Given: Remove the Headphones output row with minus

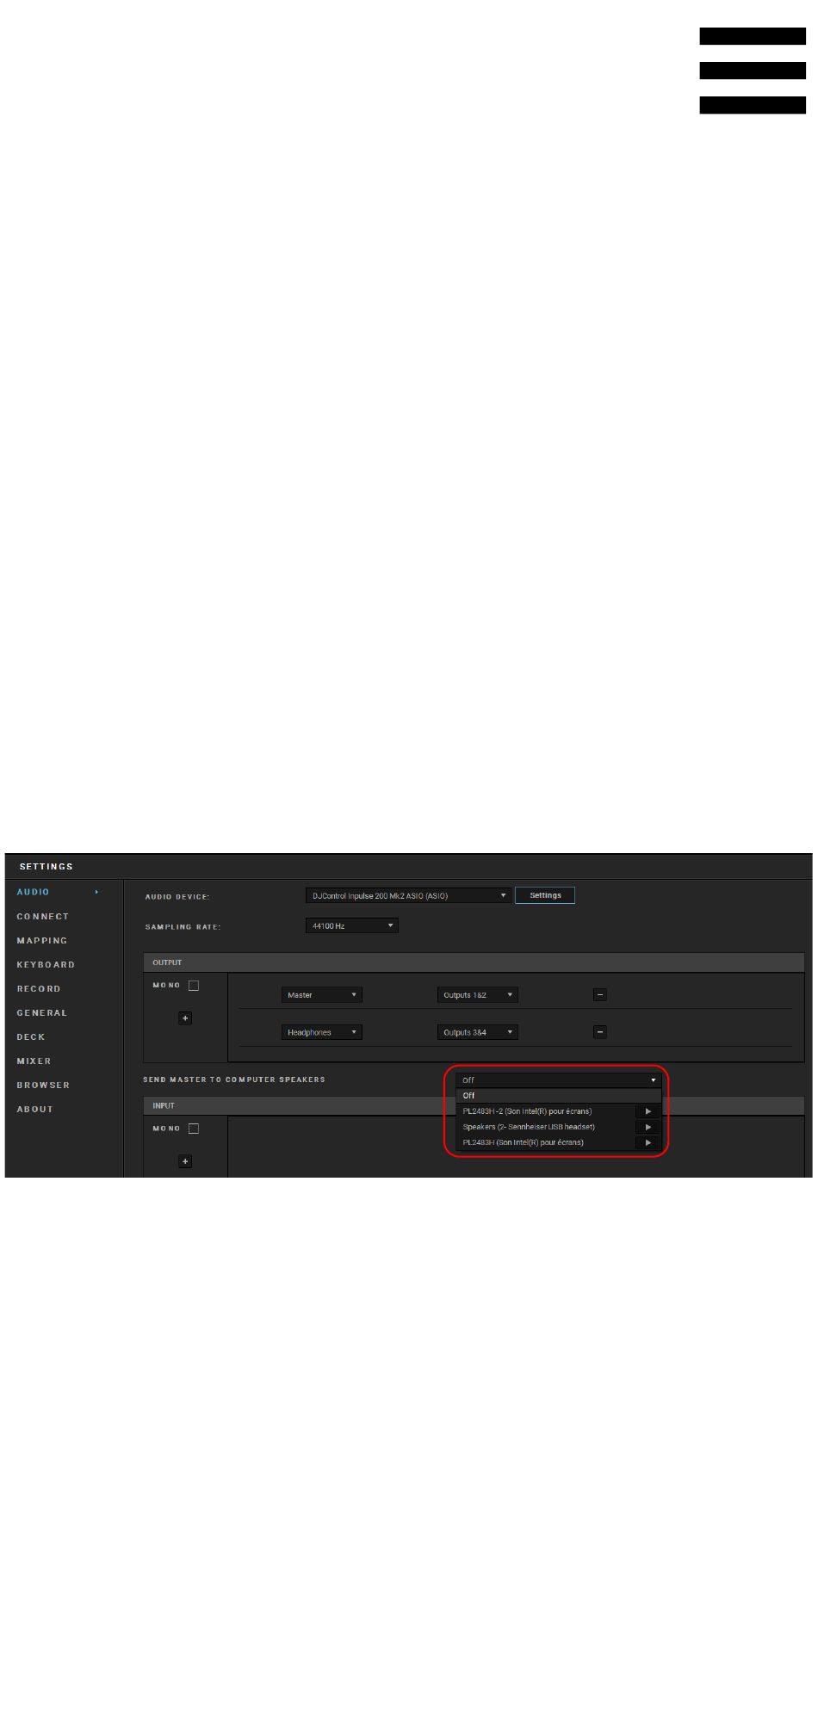Looking at the screenshot, I should [x=600, y=1032].
